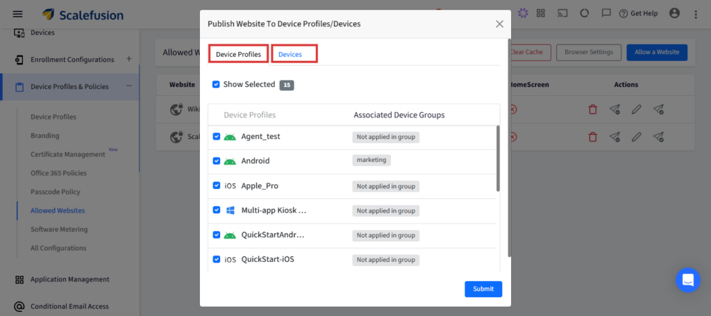
Task: Open Office 365 Policies in sidebar
Action: 58,173
